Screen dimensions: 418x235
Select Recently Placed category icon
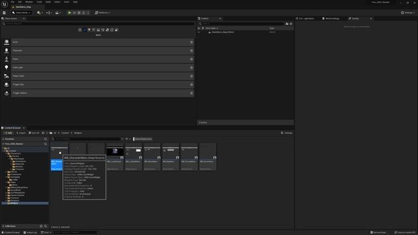80,30
